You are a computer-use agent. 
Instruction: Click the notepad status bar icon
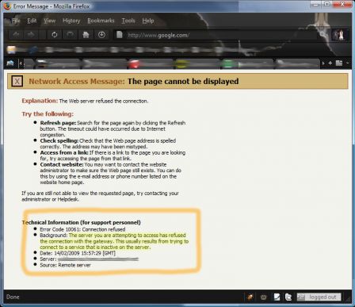(277, 297)
